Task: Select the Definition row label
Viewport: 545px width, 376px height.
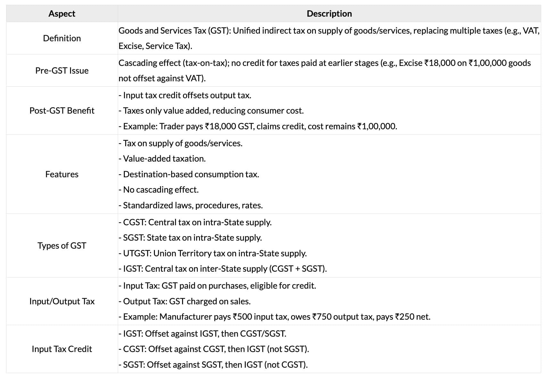Action: (62, 38)
